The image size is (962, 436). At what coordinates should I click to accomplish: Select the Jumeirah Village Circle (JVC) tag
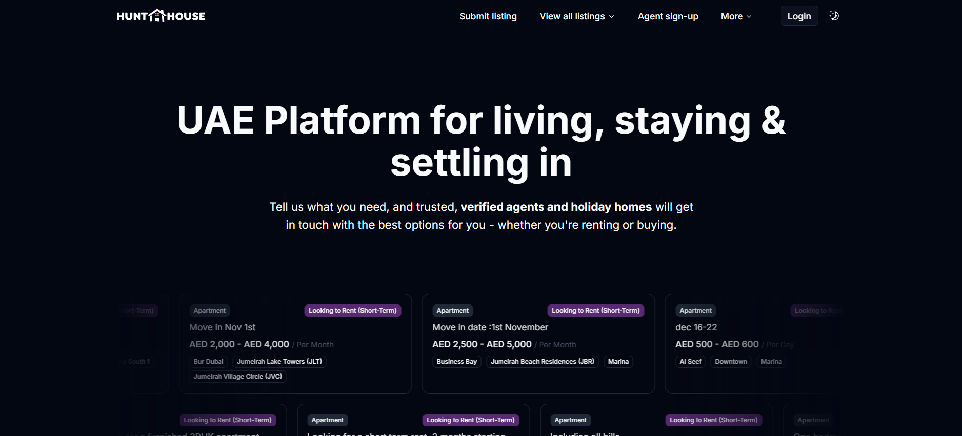coord(238,376)
